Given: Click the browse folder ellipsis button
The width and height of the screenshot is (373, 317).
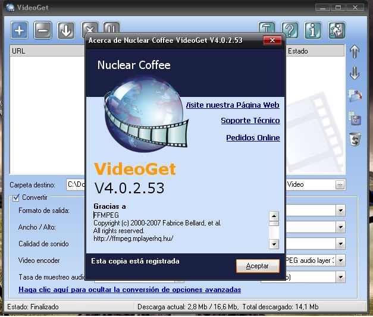Looking at the screenshot, I should 340,184.
